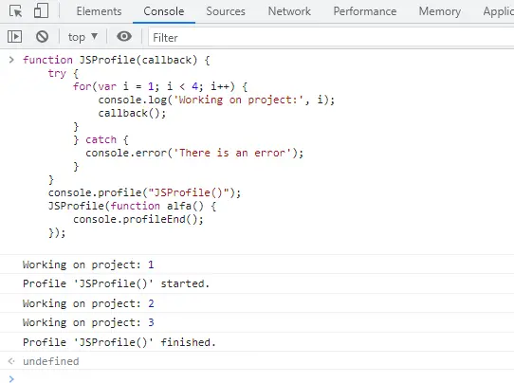The image size is (514, 383).
Task: Click the console.error code line
Action: pos(194,153)
